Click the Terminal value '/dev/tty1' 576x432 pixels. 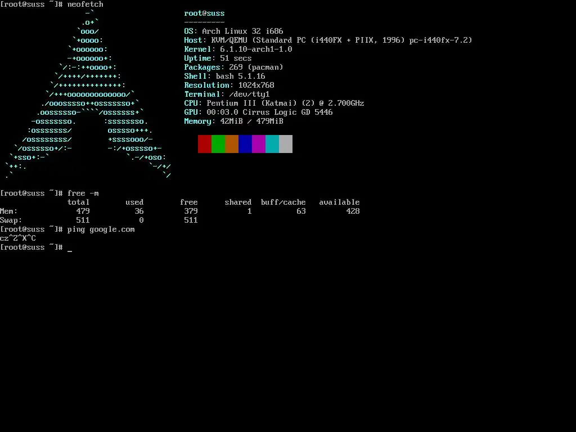[x=249, y=94]
